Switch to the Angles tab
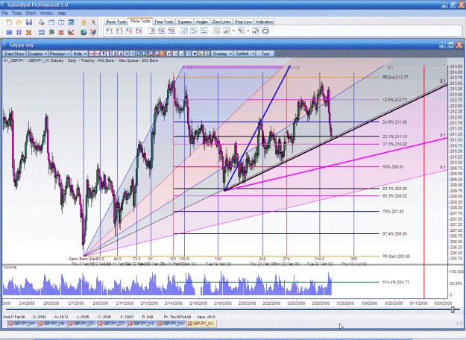 202,22
